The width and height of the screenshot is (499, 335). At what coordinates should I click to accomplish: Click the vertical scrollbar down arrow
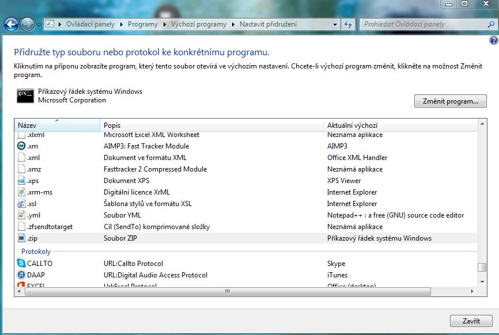(482, 281)
